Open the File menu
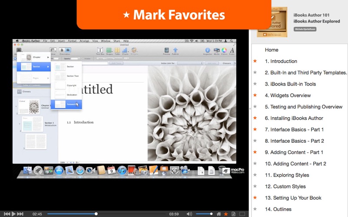 click(x=45, y=41)
